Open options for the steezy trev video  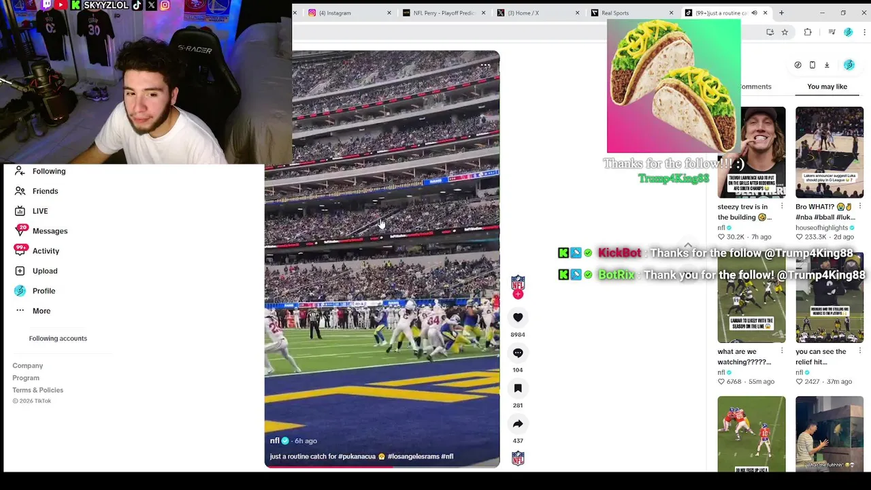click(782, 206)
